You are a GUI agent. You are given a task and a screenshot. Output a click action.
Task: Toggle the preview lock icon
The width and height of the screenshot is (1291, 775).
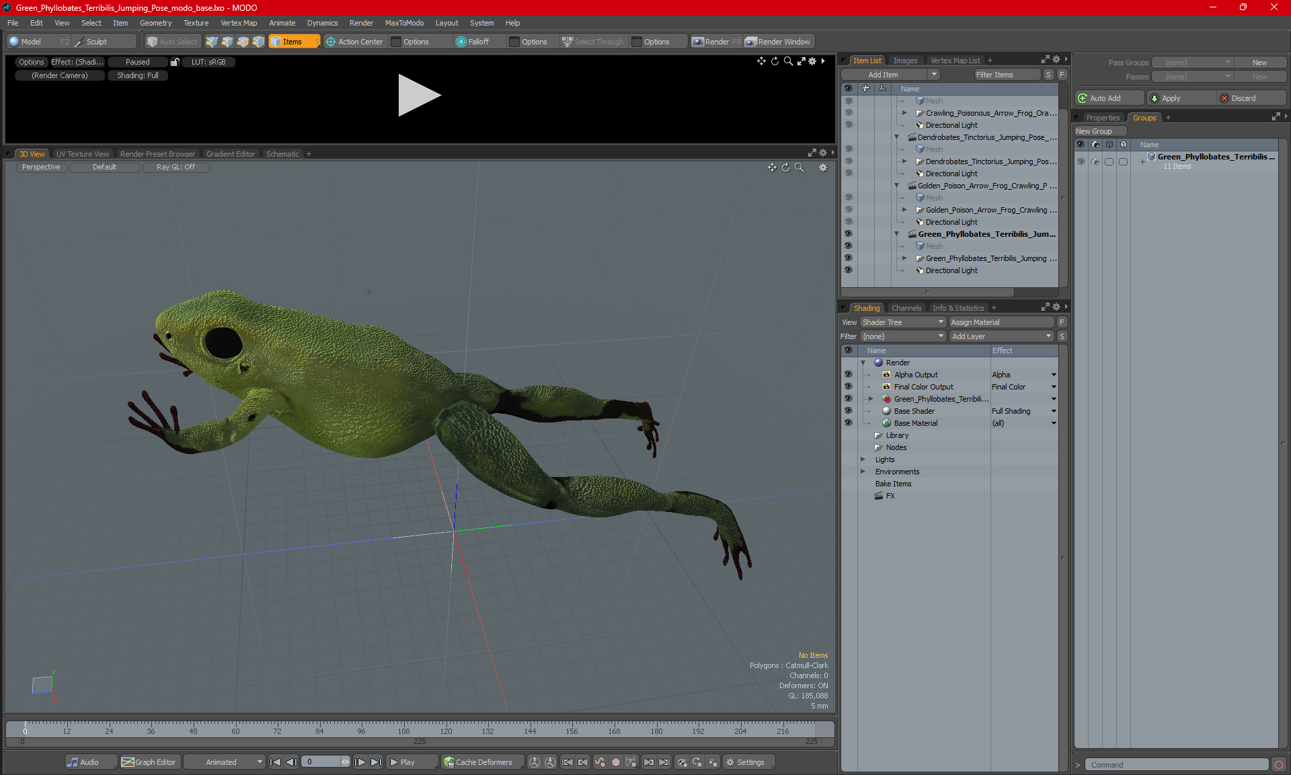pos(175,62)
